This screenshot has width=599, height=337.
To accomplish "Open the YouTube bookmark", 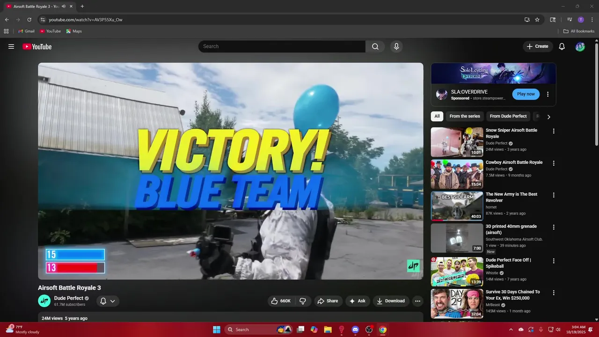I will (x=51, y=31).
